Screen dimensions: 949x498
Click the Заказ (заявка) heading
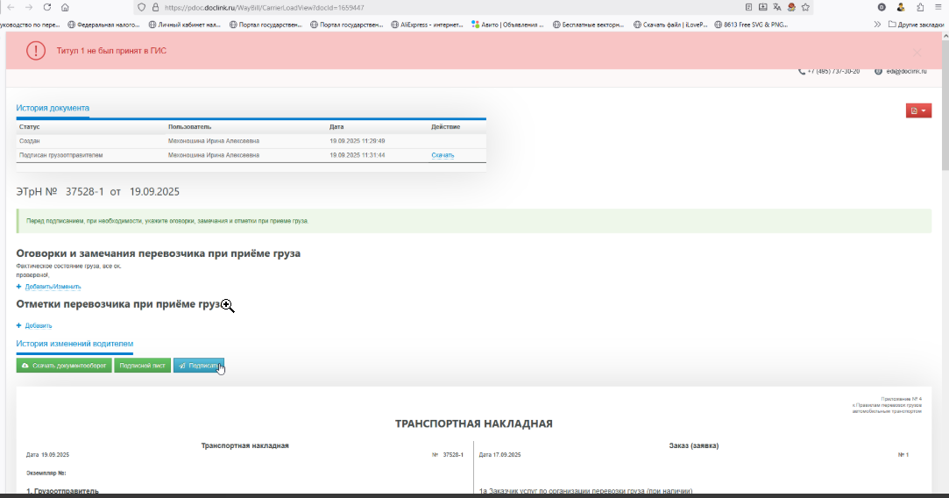(x=694, y=445)
